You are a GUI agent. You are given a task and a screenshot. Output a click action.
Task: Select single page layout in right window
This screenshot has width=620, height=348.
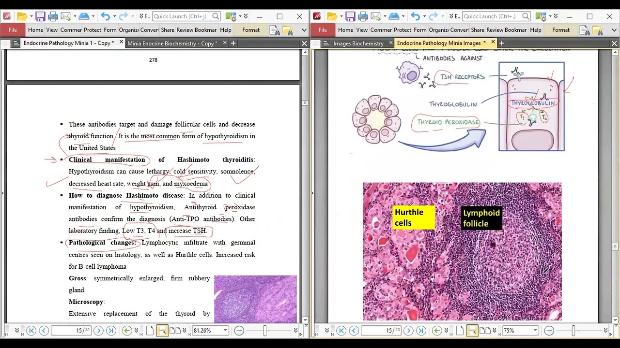pyautogui.click(x=460, y=331)
